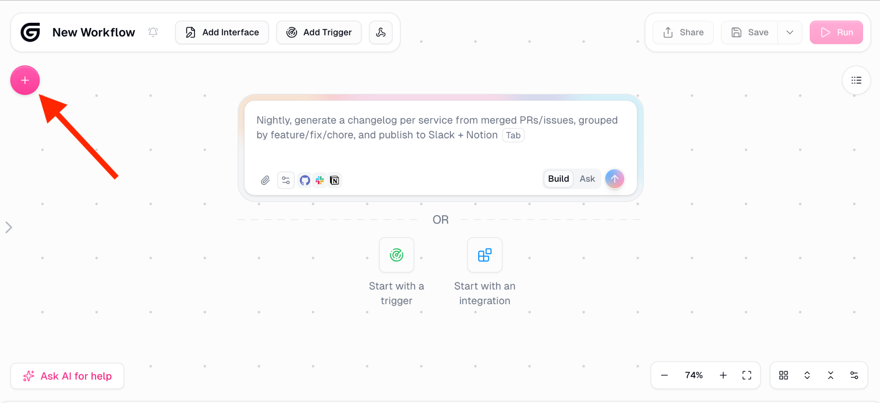
Task: Switch to Build mode
Action: point(558,179)
